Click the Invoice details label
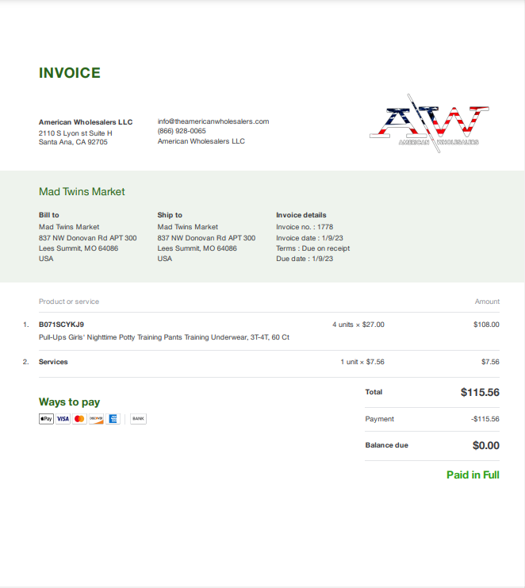This screenshot has height=588, width=525. (301, 215)
